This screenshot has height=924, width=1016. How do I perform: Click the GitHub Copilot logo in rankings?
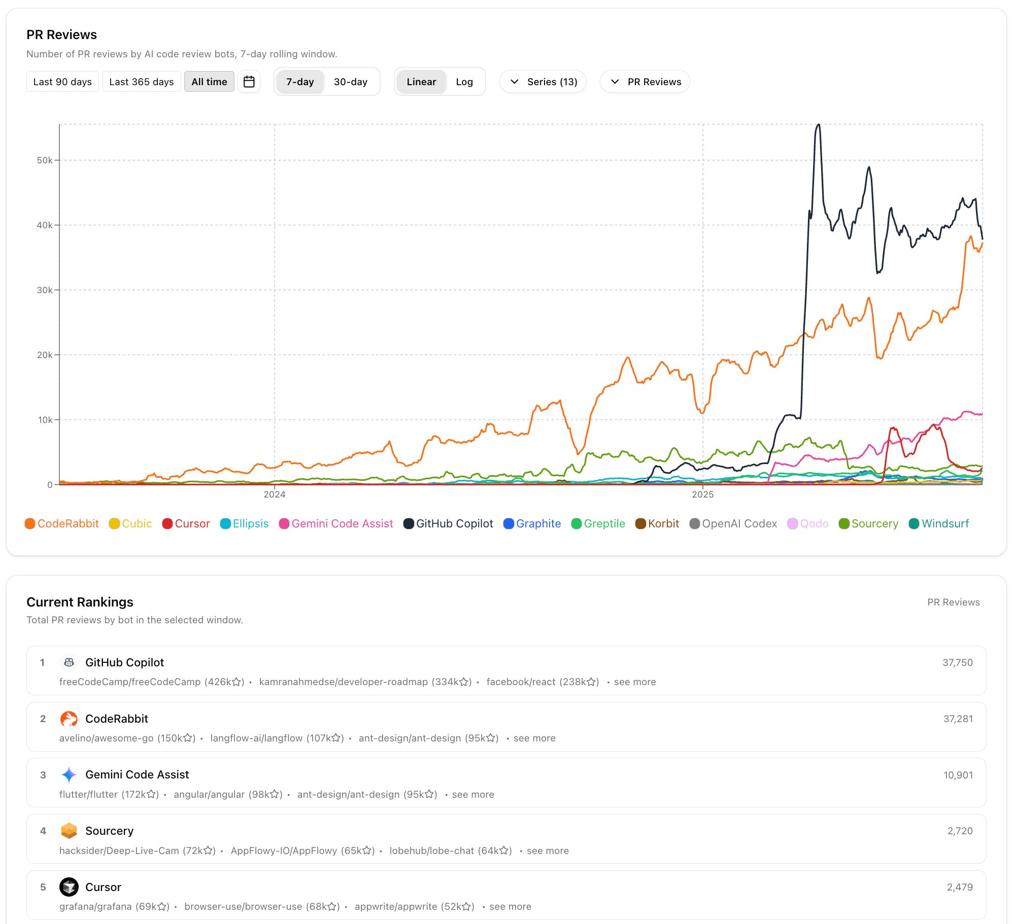click(x=69, y=662)
